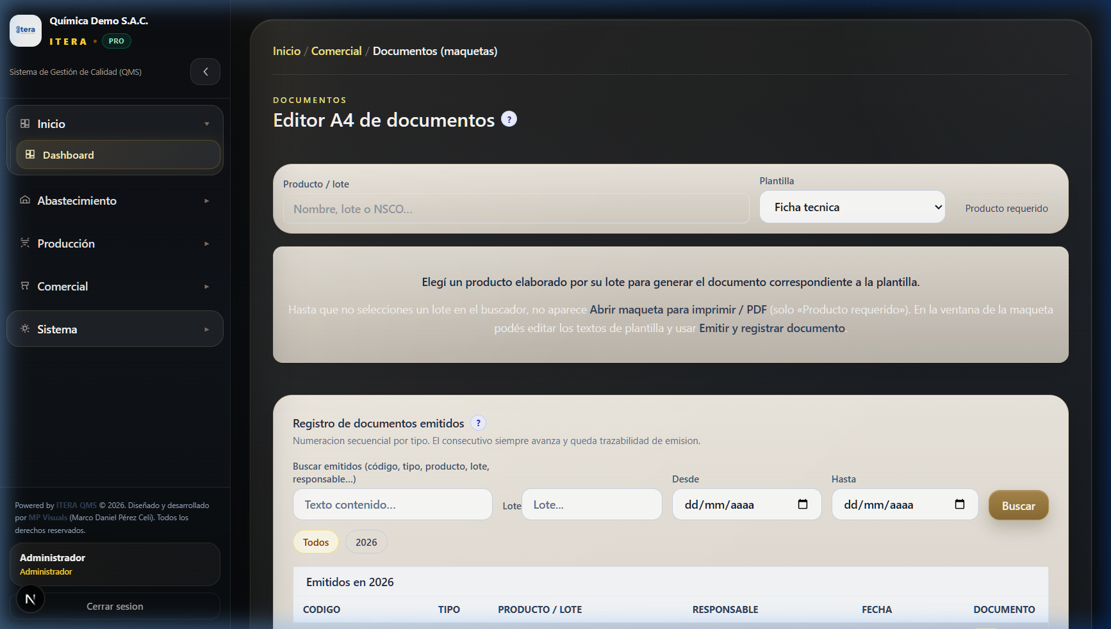This screenshot has height=629, width=1111.
Task: Click Química Demo S.A.C. company name
Action: (99, 21)
